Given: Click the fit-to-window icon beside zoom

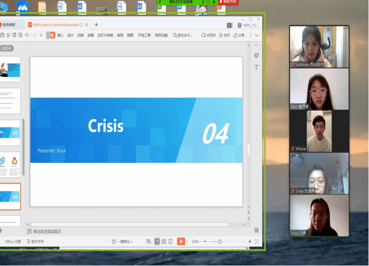Looking at the screenshot, I should 257,242.
